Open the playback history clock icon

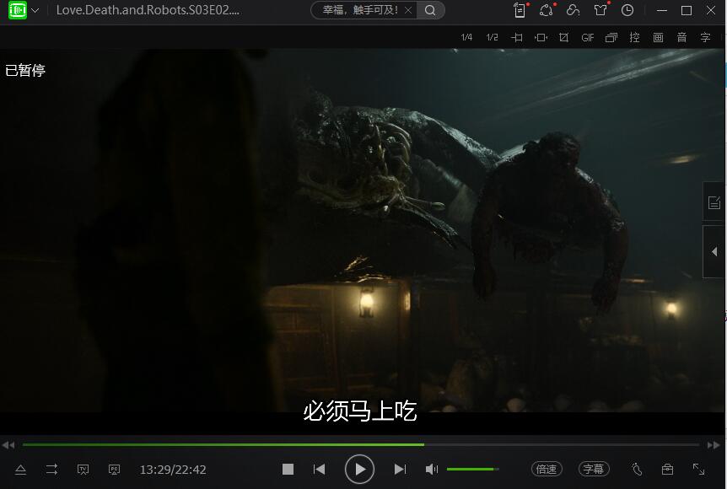627,11
